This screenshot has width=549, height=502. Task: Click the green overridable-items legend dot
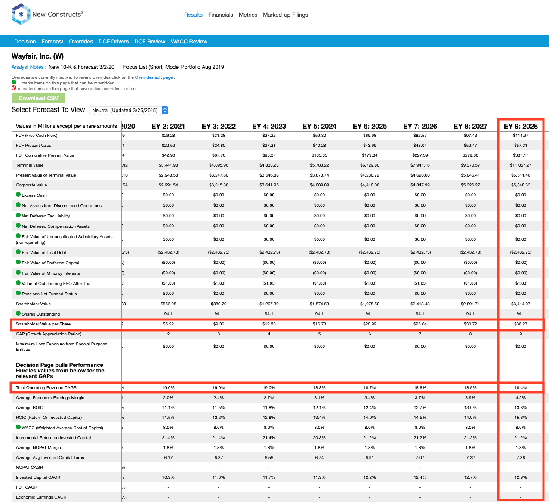point(14,82)
